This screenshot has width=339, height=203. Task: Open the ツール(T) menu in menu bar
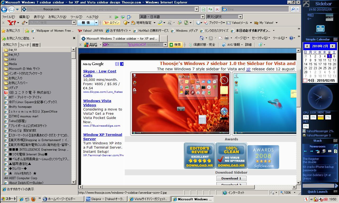tap(76, 17)
